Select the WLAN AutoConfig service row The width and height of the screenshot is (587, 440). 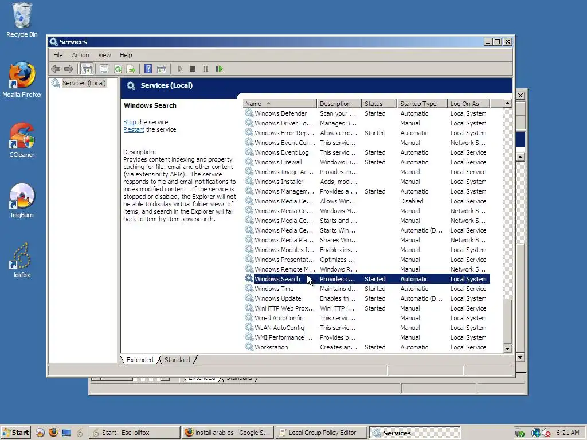[x=366, y=328]
